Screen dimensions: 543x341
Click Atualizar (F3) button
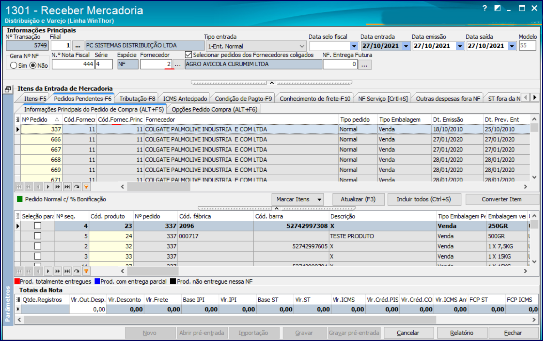pyautogui.click(x=358, y=200)
